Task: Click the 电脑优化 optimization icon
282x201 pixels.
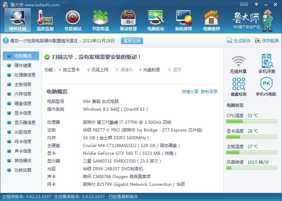Action: point(155,20)
